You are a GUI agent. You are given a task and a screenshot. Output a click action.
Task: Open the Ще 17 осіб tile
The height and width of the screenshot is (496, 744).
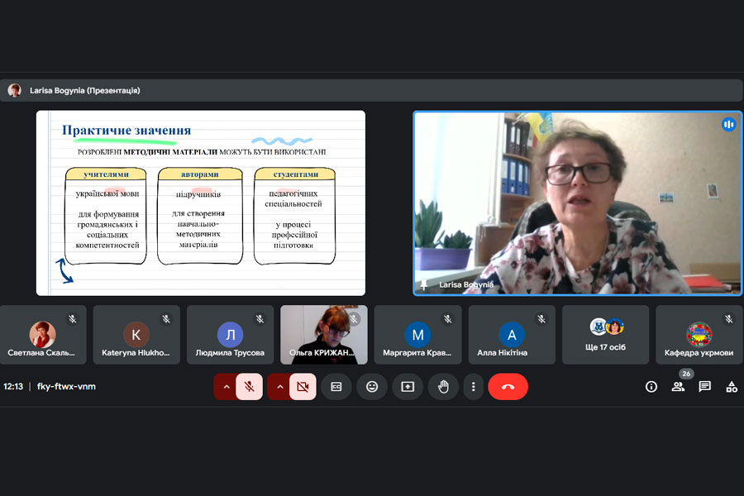coord(605,335)
